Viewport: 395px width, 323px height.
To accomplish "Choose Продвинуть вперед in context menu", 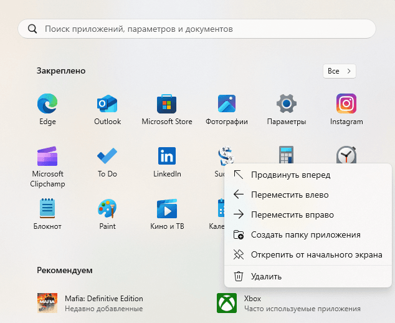I will (x=308, y=175).
